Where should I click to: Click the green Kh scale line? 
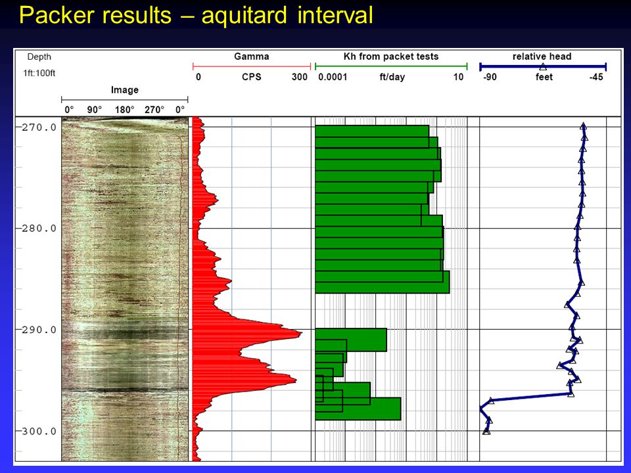(391, 66)
